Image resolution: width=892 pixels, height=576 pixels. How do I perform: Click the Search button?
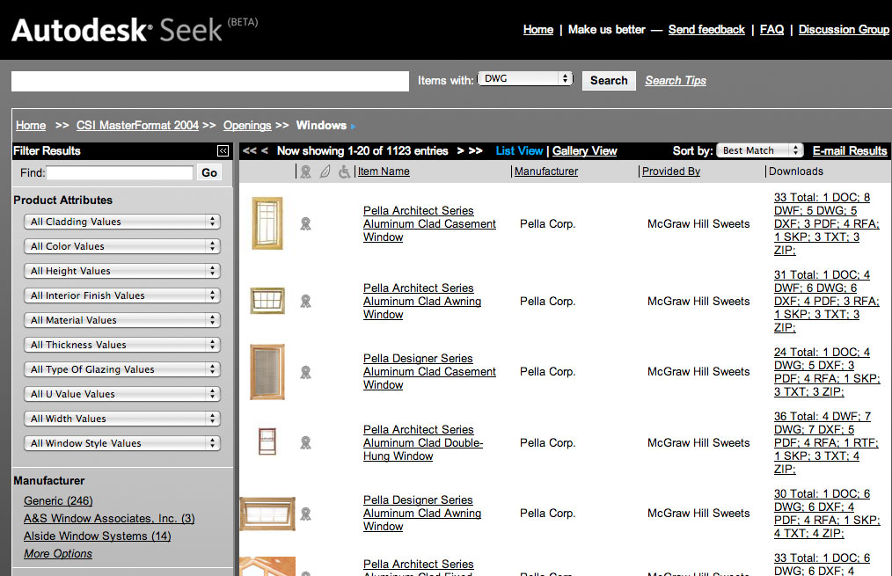(609, 81)
